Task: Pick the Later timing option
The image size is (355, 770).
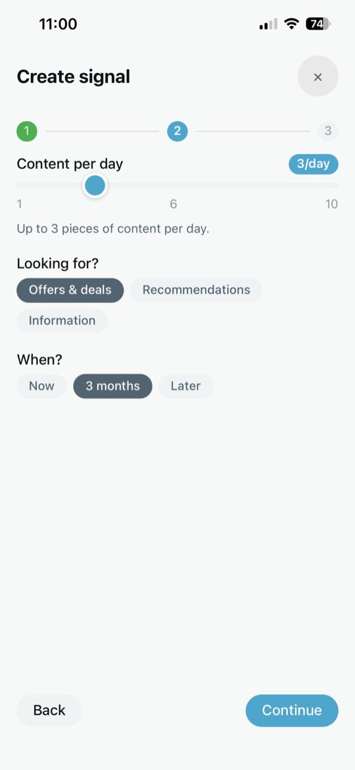Action: pyautogui.click(x=185, y=386)
